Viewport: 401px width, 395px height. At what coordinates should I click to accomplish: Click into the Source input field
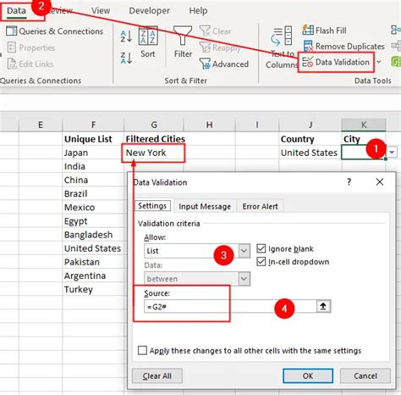[x=230, y=307]
